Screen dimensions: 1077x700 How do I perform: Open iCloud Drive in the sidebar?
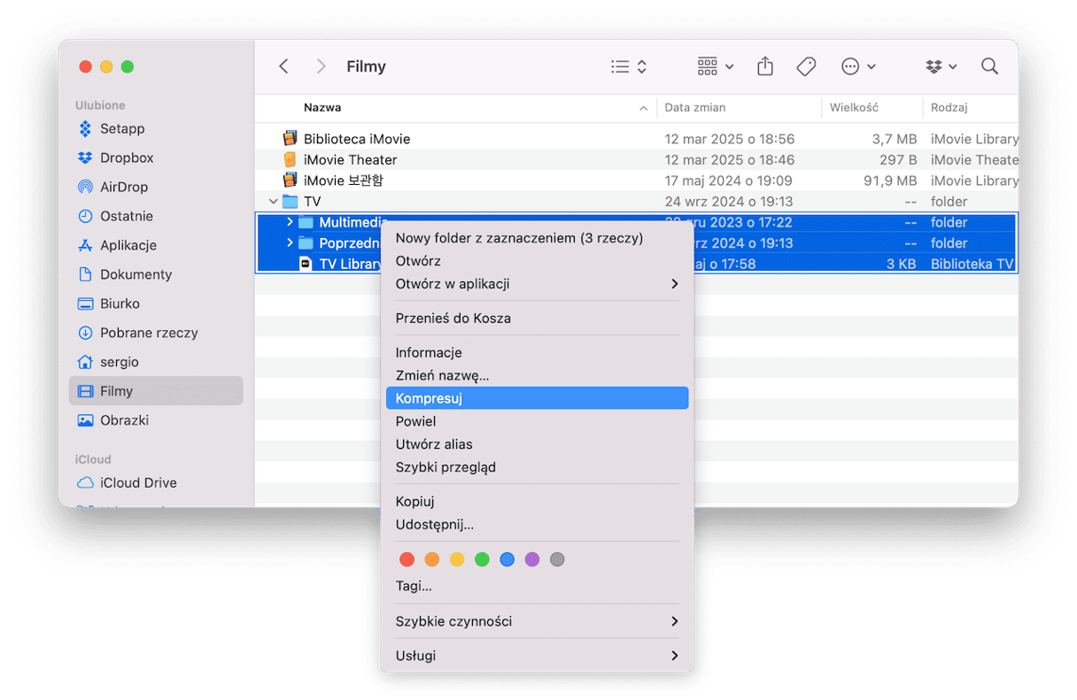click(137, 482)
